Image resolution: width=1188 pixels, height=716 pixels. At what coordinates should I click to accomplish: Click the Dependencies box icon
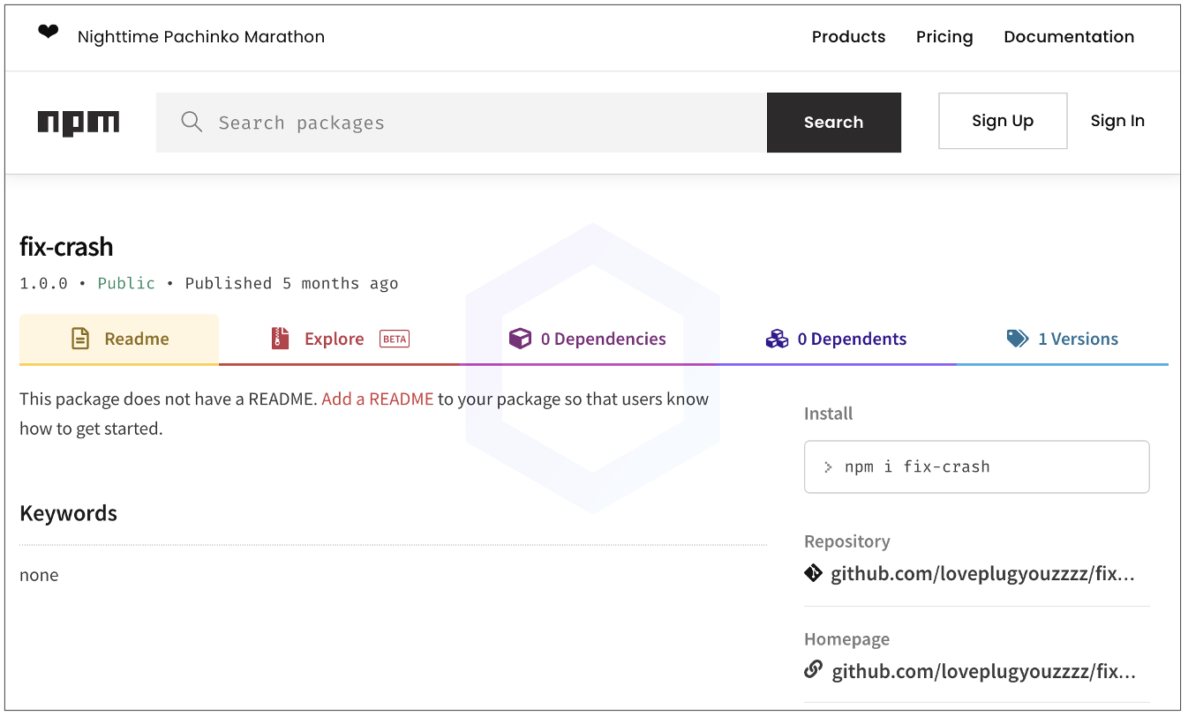pyautogui.click(x=520, y=339)
